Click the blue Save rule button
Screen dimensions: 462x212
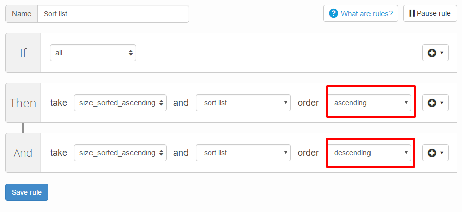pos(27,192)
